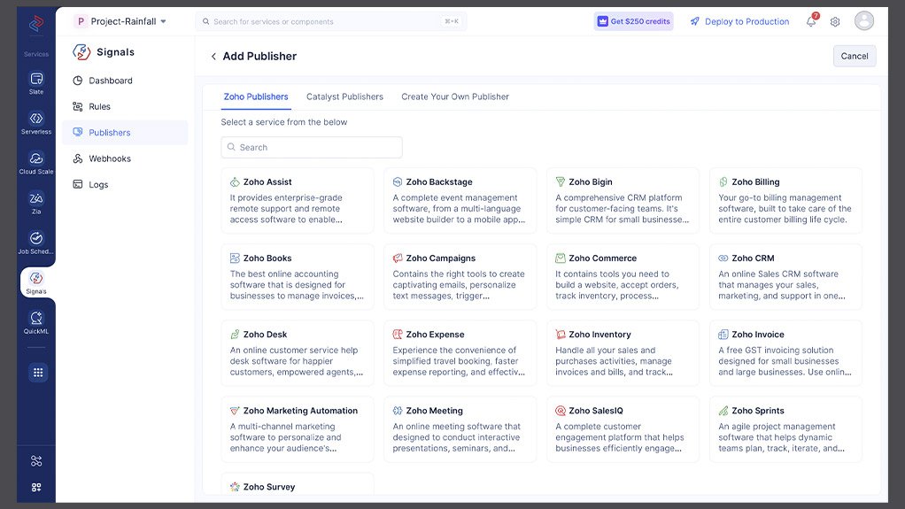Select the Zoho Invoice description text
Viewport: 905px width, 509px height.
(x=785, y=360)
